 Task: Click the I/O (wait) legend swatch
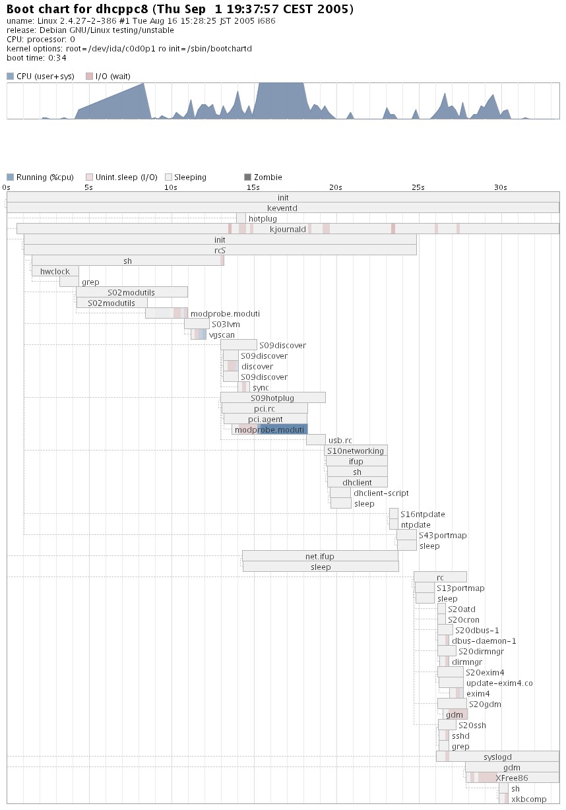89,77
